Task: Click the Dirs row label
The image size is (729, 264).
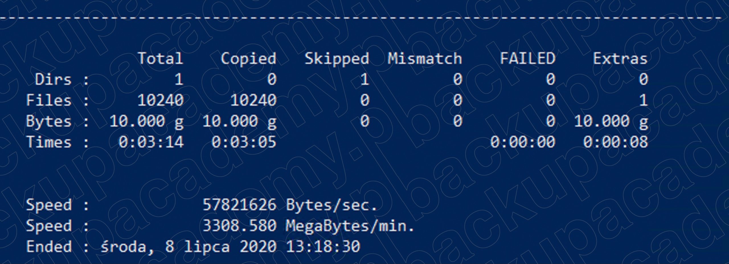Action: [x=53, y=79]
